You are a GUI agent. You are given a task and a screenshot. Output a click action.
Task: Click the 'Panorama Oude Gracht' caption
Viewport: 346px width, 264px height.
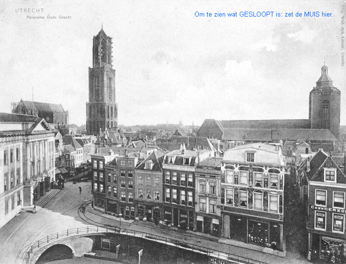tap(49, 17)
